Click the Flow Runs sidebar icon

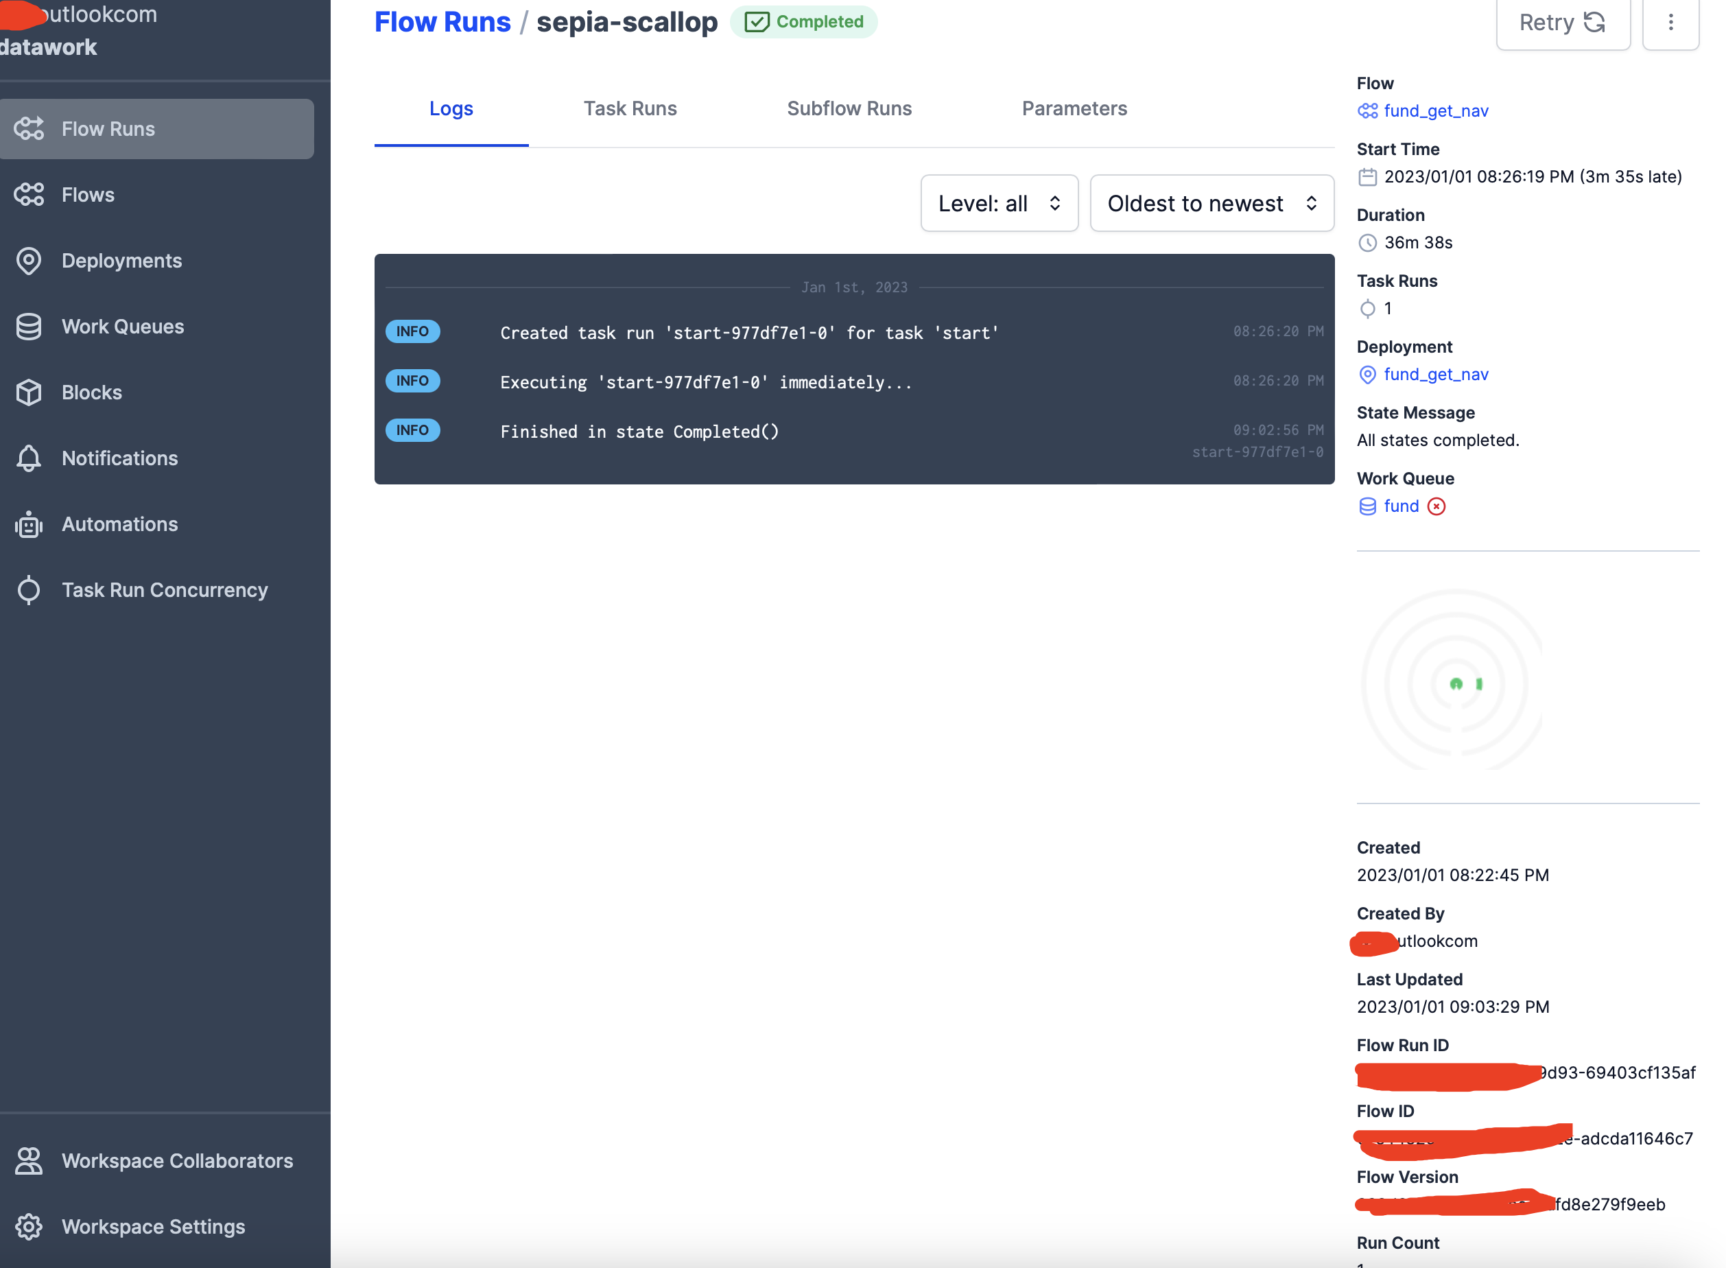(29, 129)
